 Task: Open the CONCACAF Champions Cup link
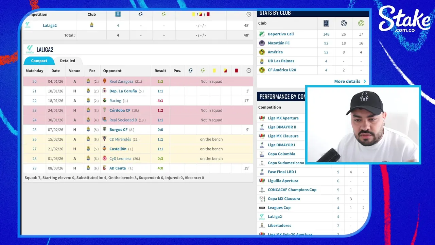click(x=292, y=190)
